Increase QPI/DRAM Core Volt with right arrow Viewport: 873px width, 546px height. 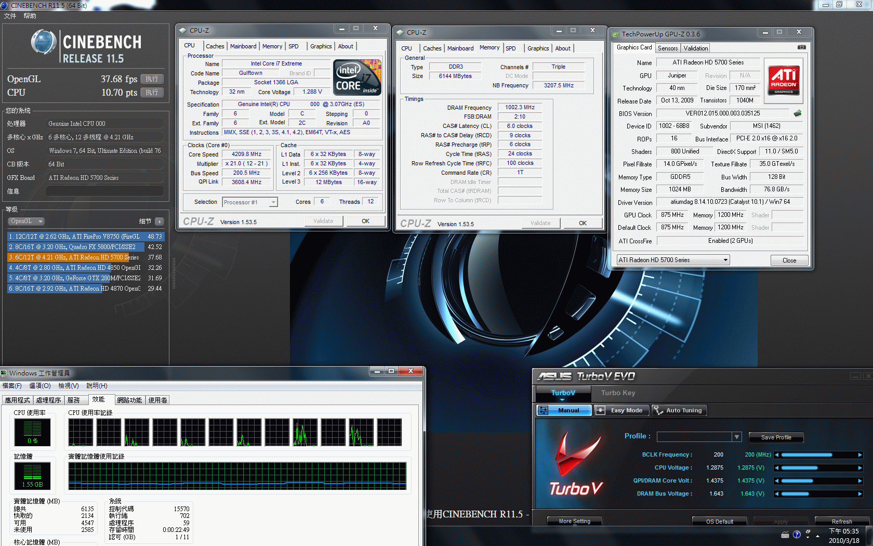pyautogui.click(x=860, y=481)
